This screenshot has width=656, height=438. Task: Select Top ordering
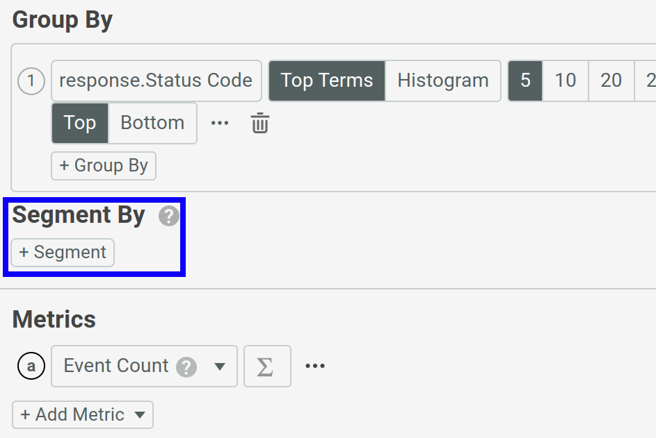pos(80,124)
